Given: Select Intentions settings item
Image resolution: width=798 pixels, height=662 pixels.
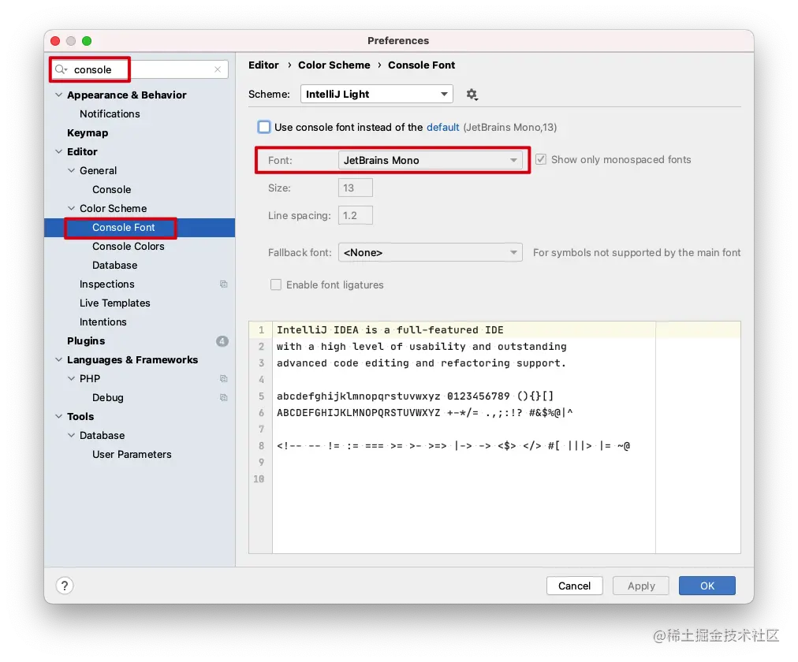Looking at the screenshot, I should pos(103,322).
